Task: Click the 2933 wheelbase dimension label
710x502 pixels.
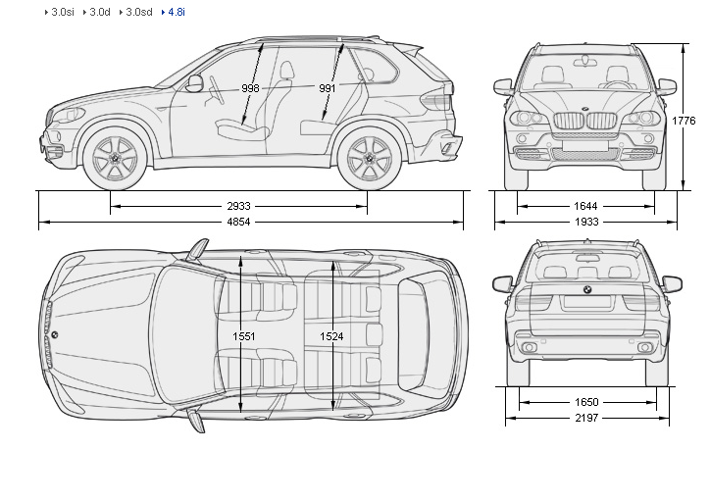Action: tap(238, 207)
